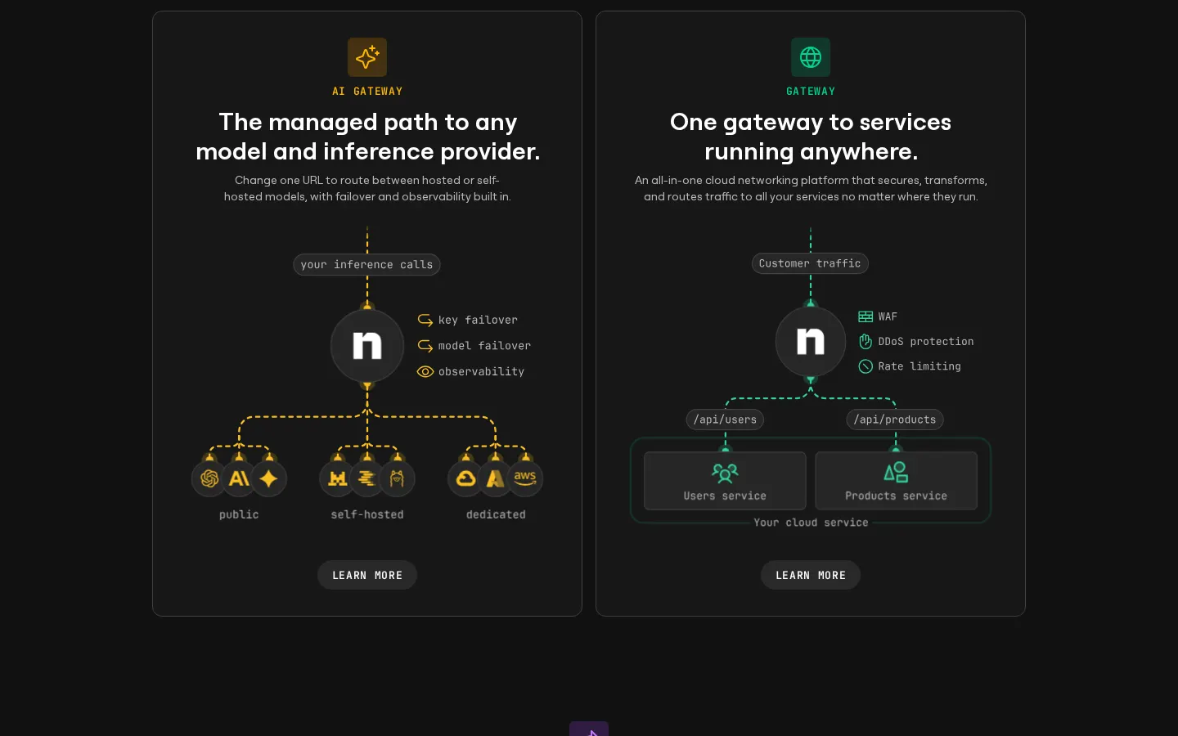This screenshot has width=1178, height=736.
Task: Click the Rate limiting icon
Action: pyautogui.click(x=866, y=366)
